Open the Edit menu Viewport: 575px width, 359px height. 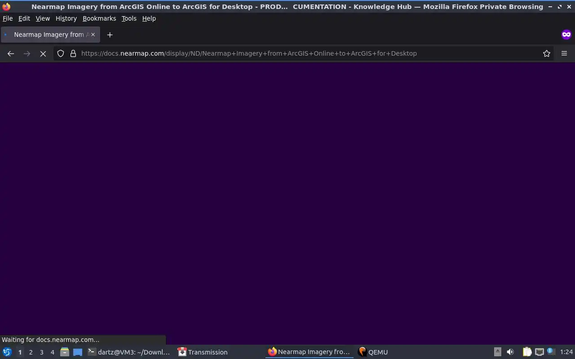[24, 18]
